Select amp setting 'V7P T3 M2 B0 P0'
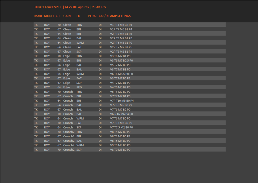Image resolution: width=258 pixels, height=183 pixels. tap(121, 123)
